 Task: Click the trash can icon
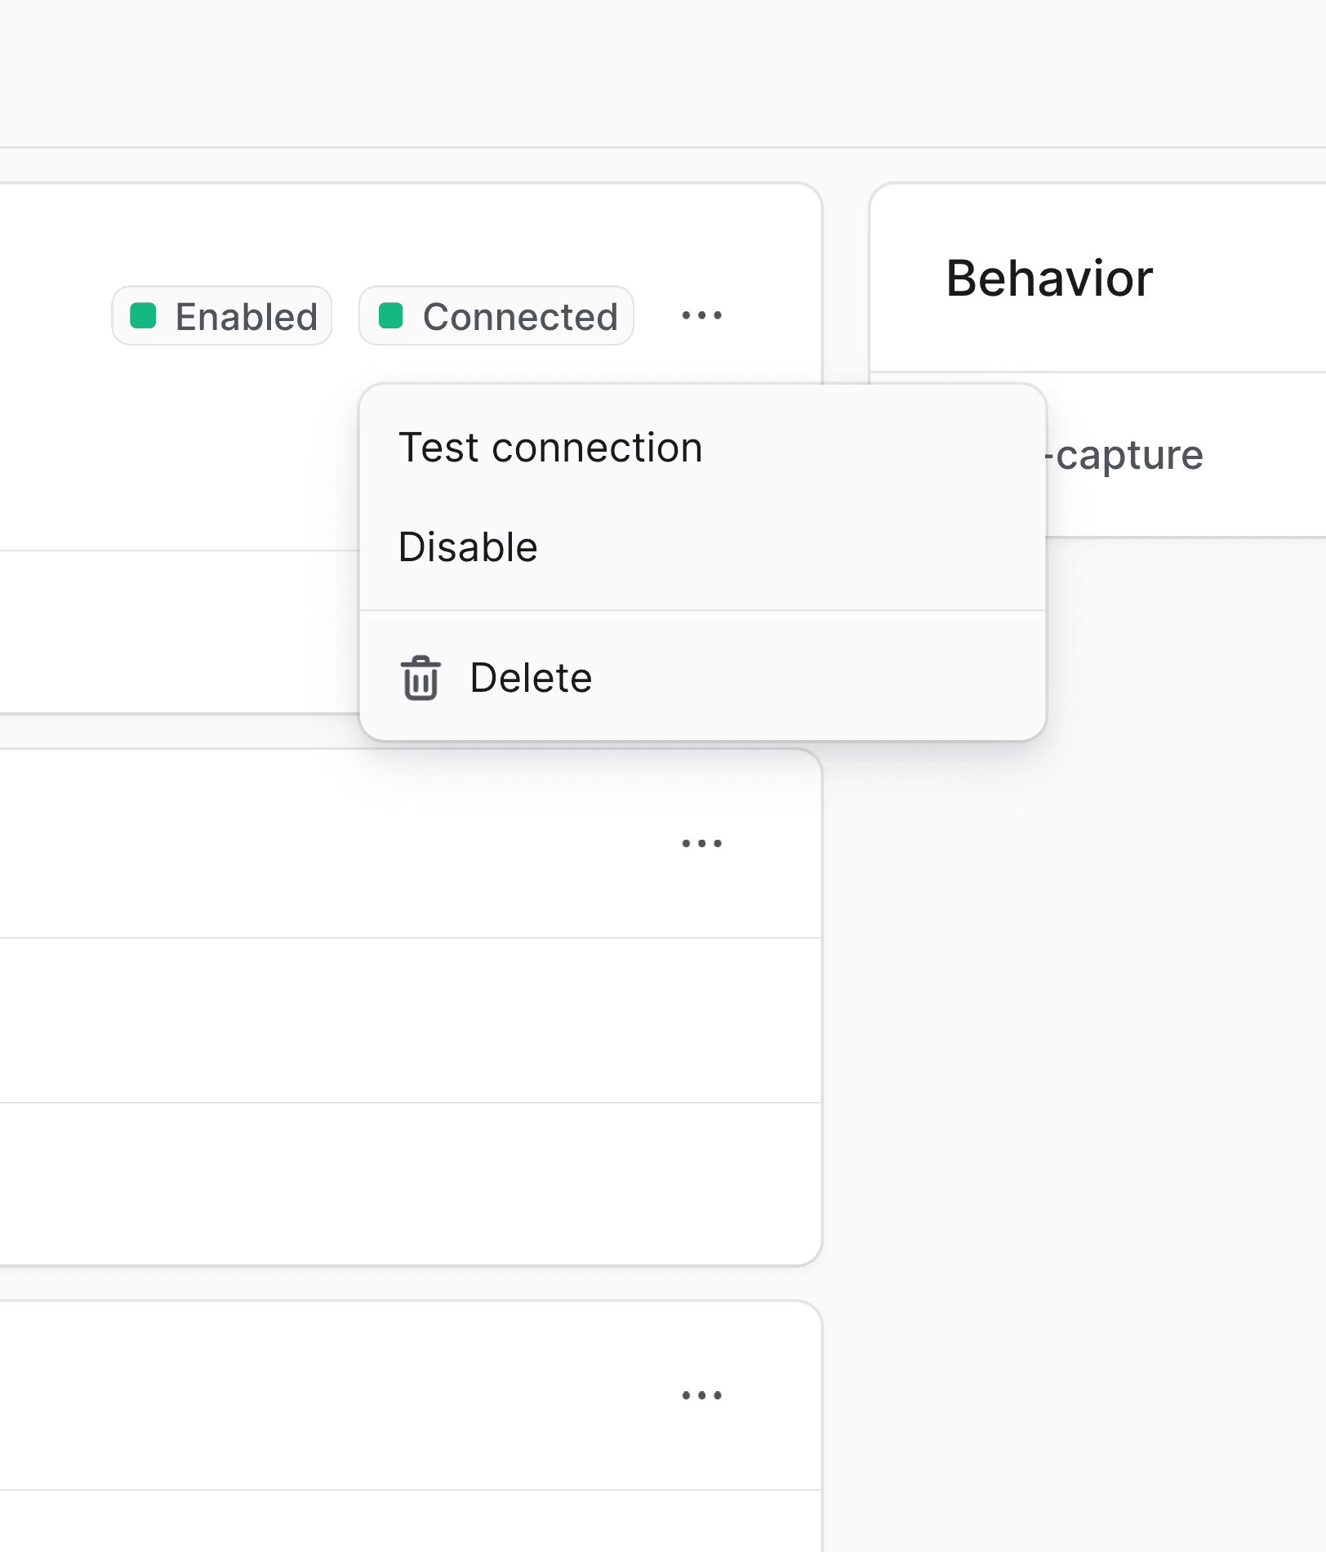(420, 678)
